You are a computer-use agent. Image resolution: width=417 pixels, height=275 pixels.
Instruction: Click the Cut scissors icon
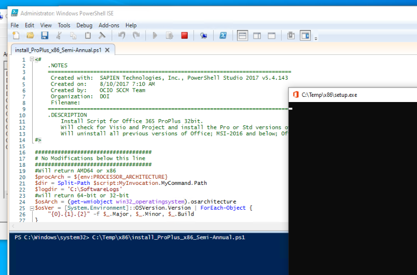coord(59,35)
